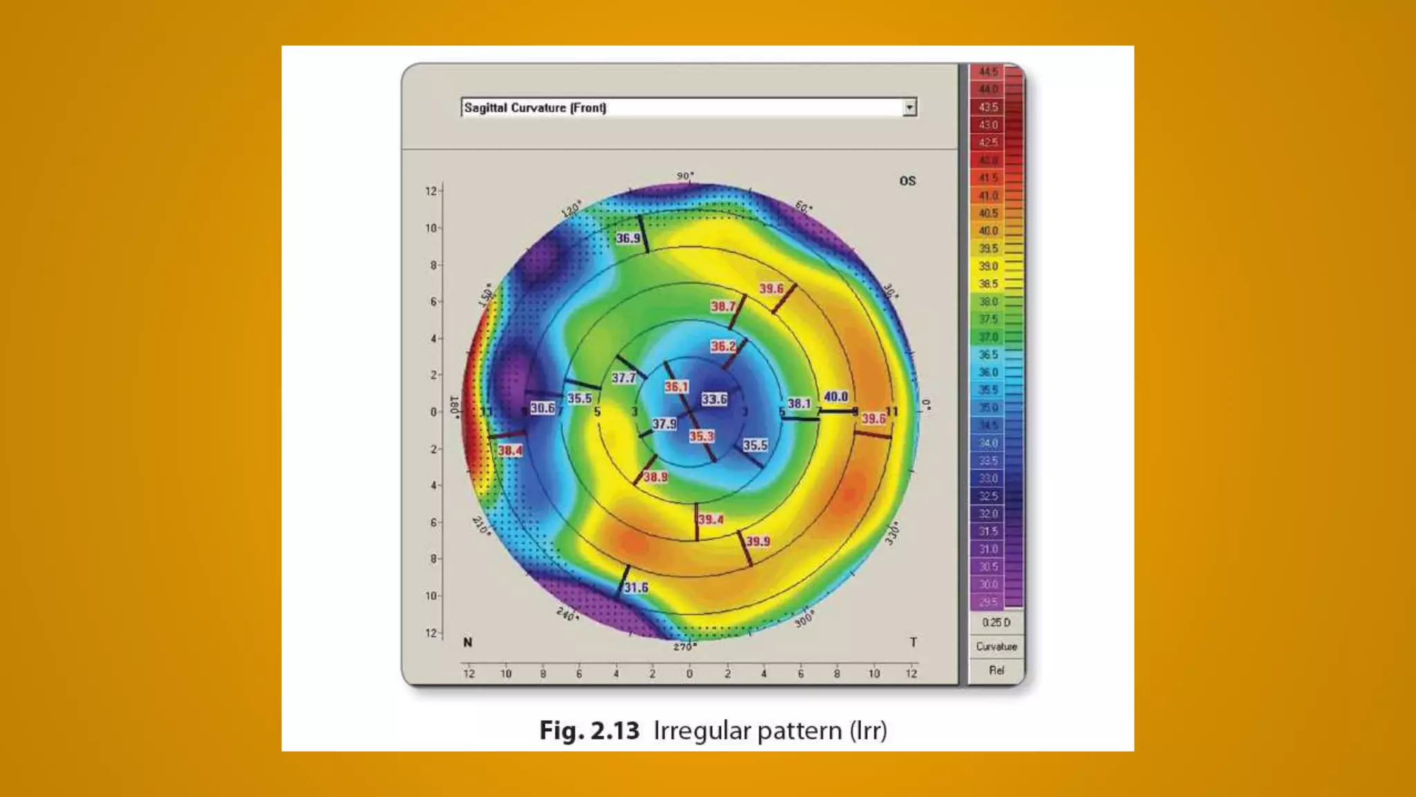Click the Curvature scale type button
This screenshot has height=797, width=1416.
(996, 647)
